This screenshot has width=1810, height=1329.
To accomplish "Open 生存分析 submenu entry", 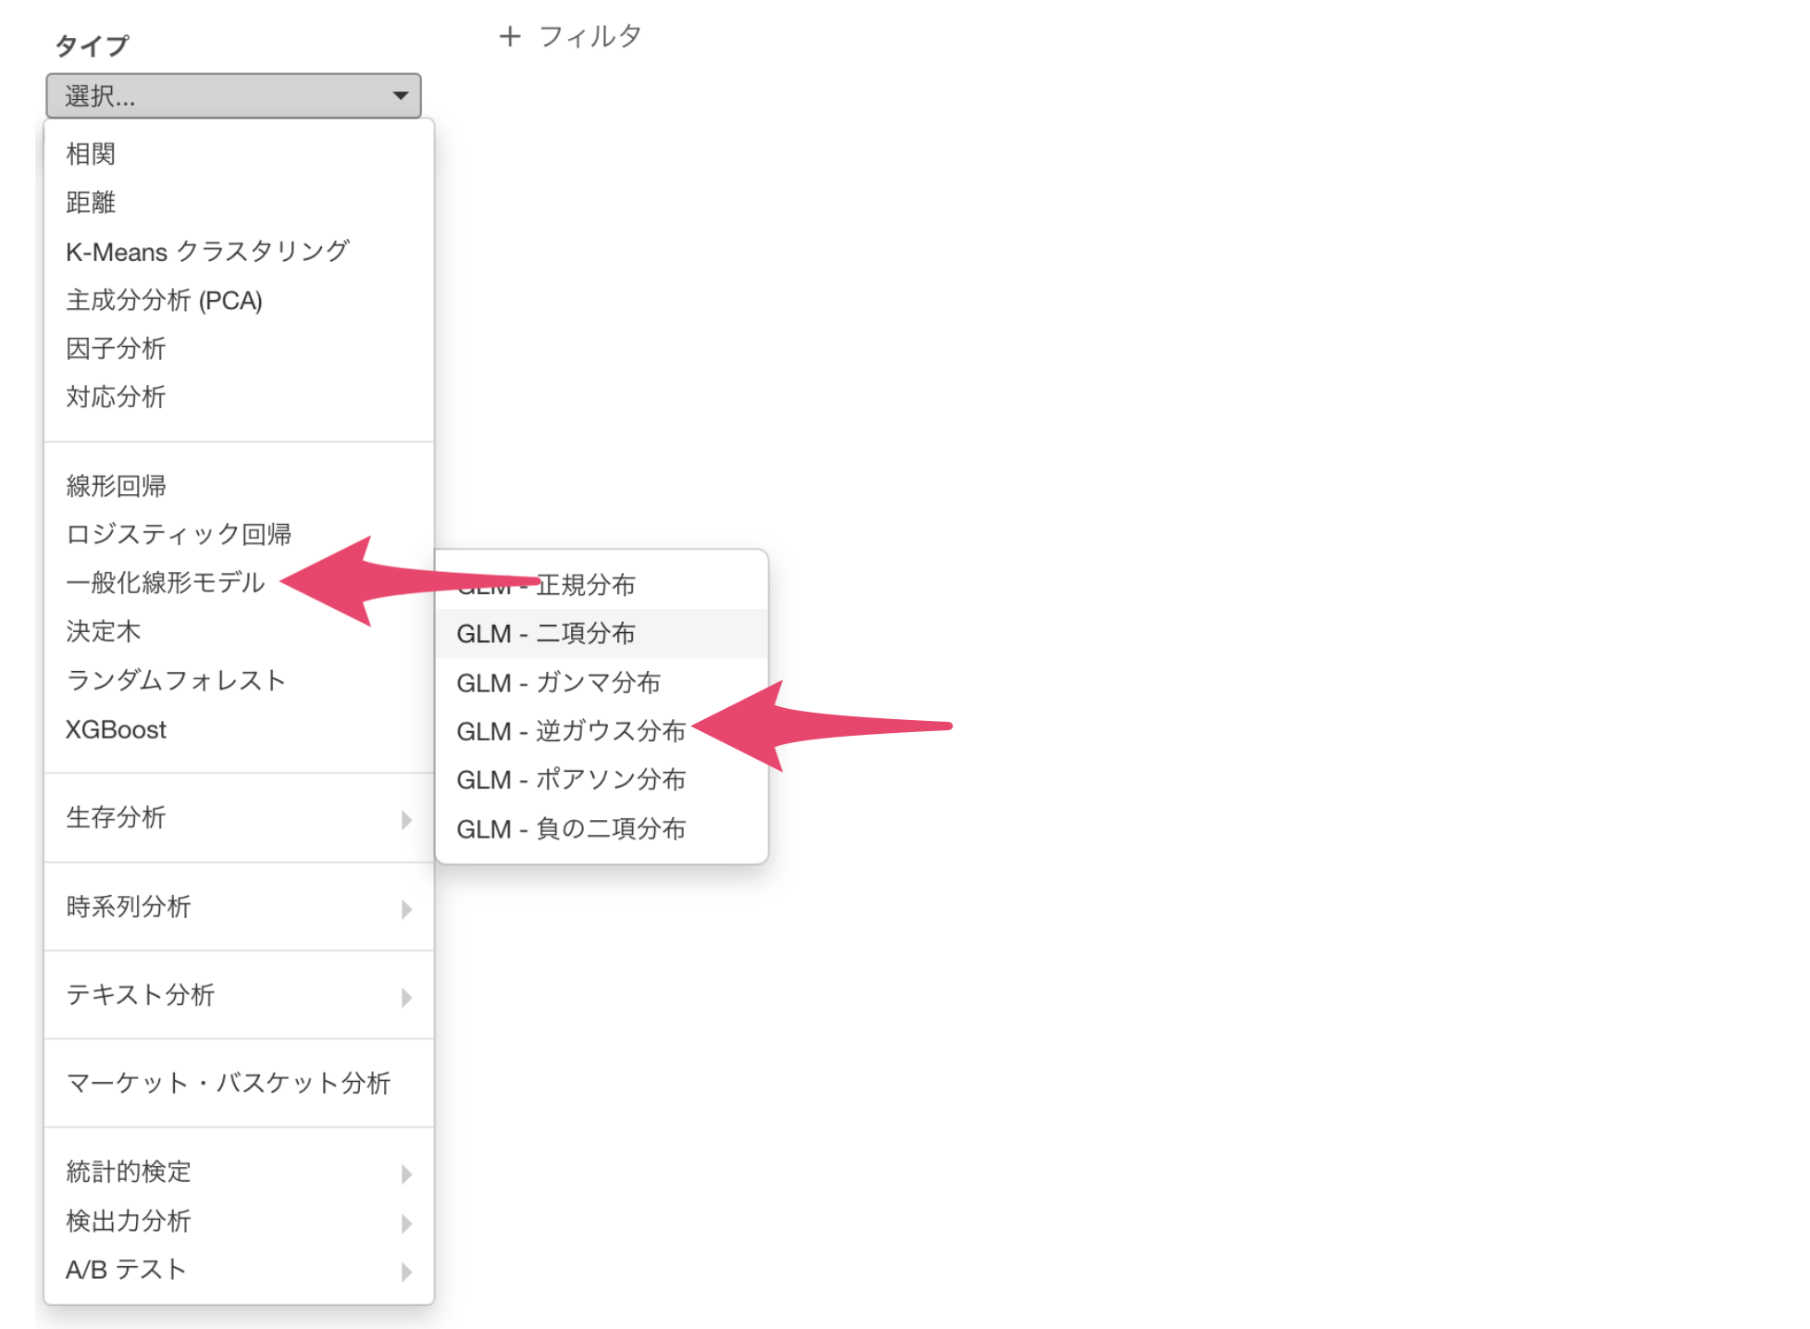I will click(x=239, y=817).
